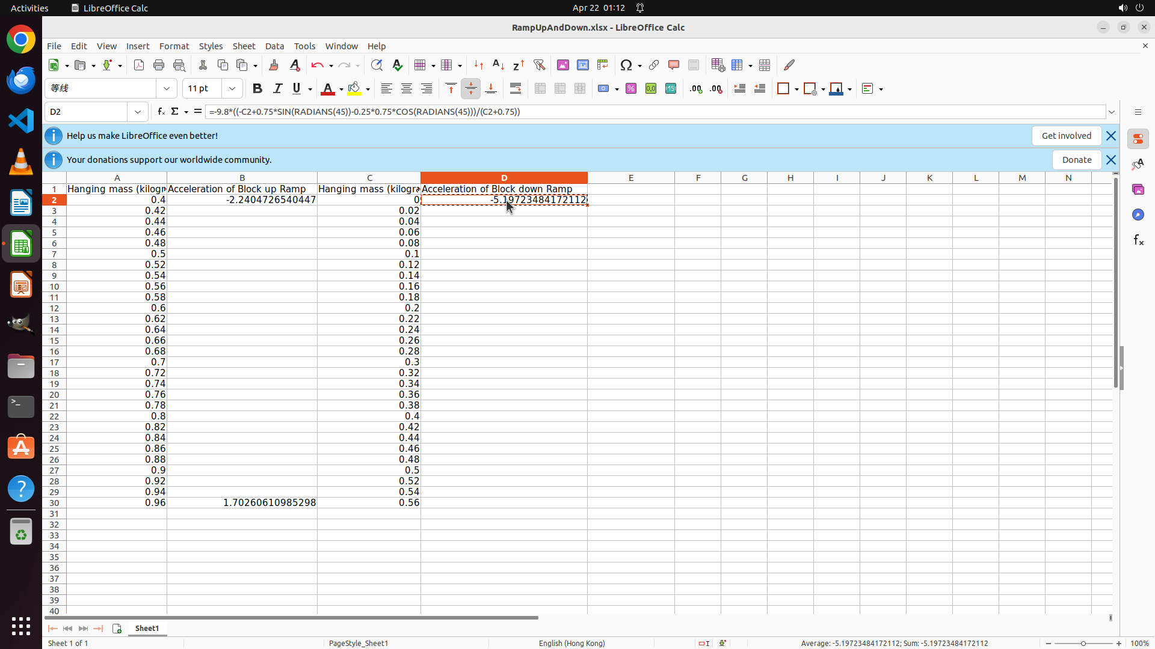Click the Sort Ascending icon
Screen dimensions: 1155x649
tap(498, 66)
